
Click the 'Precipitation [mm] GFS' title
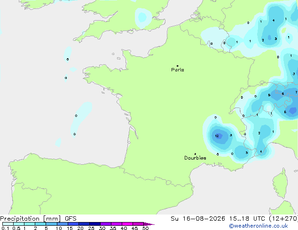click(38, 218)
